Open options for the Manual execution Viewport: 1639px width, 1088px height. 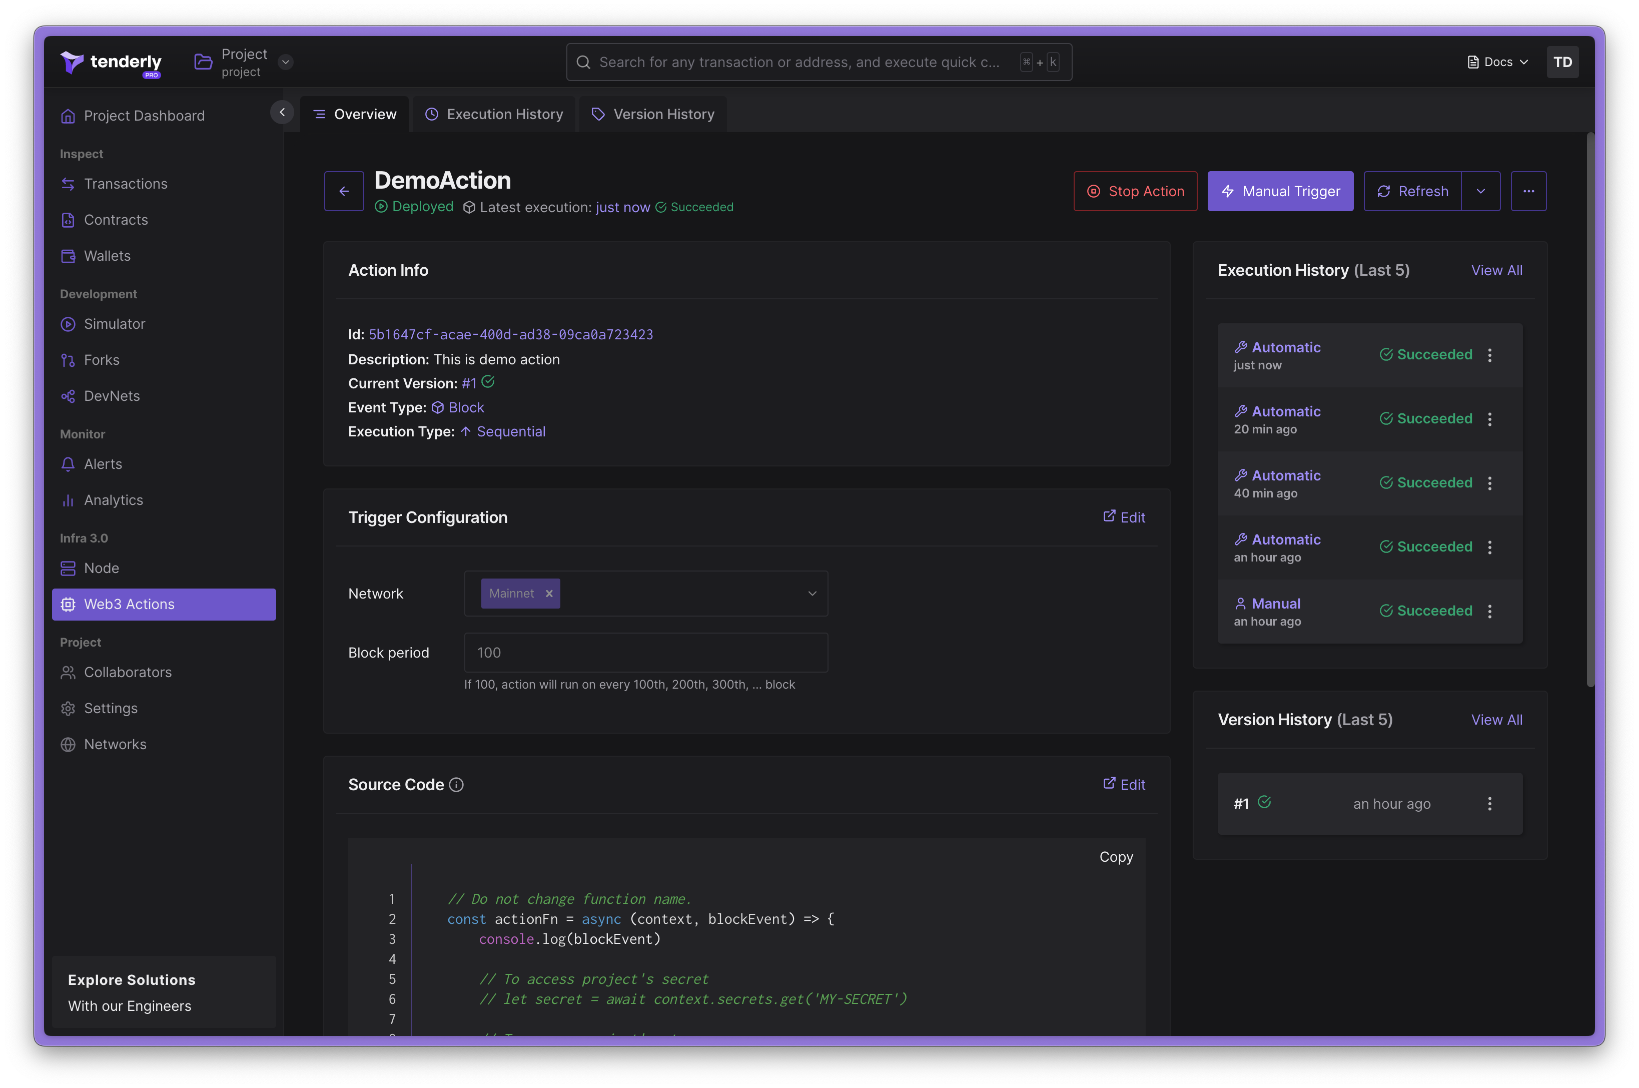click(1489, 611)
